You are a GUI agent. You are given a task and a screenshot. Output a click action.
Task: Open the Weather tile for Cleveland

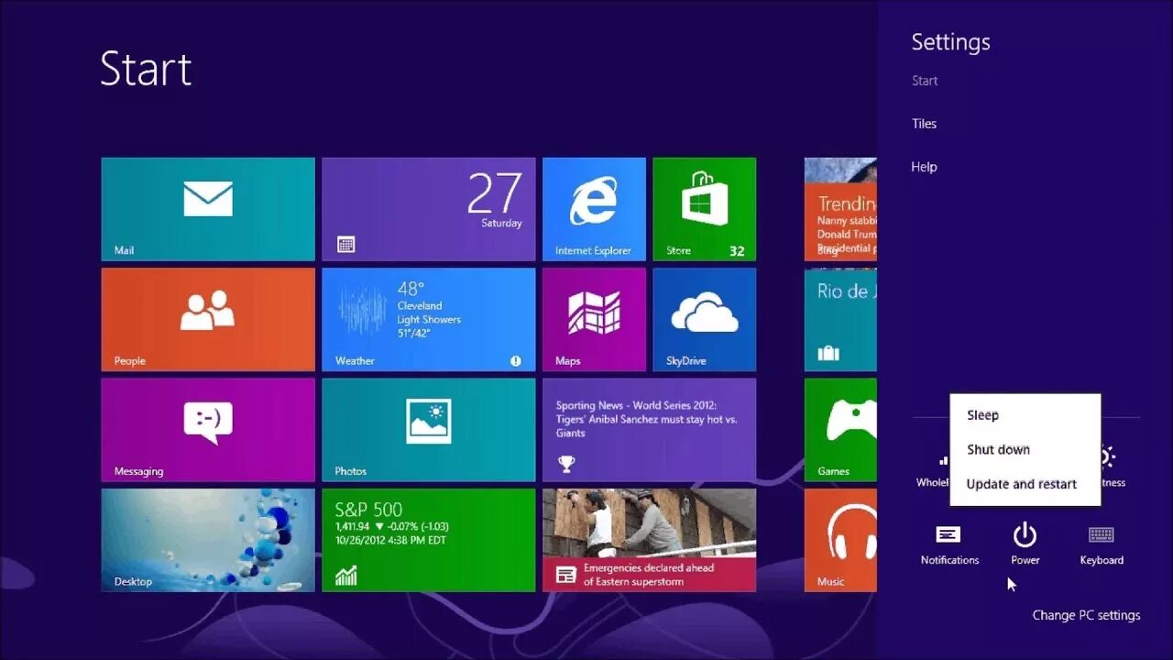click(x=429, y=319)
